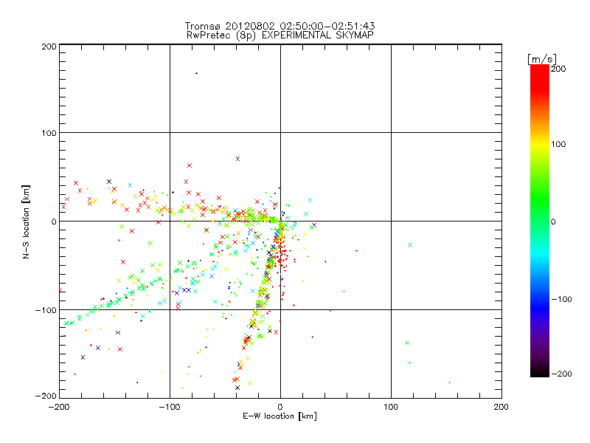This screenshot has height=443, width=590.
Task: Click the isolated green X marker near x=115, y=-30
Action: pos(411,245)
